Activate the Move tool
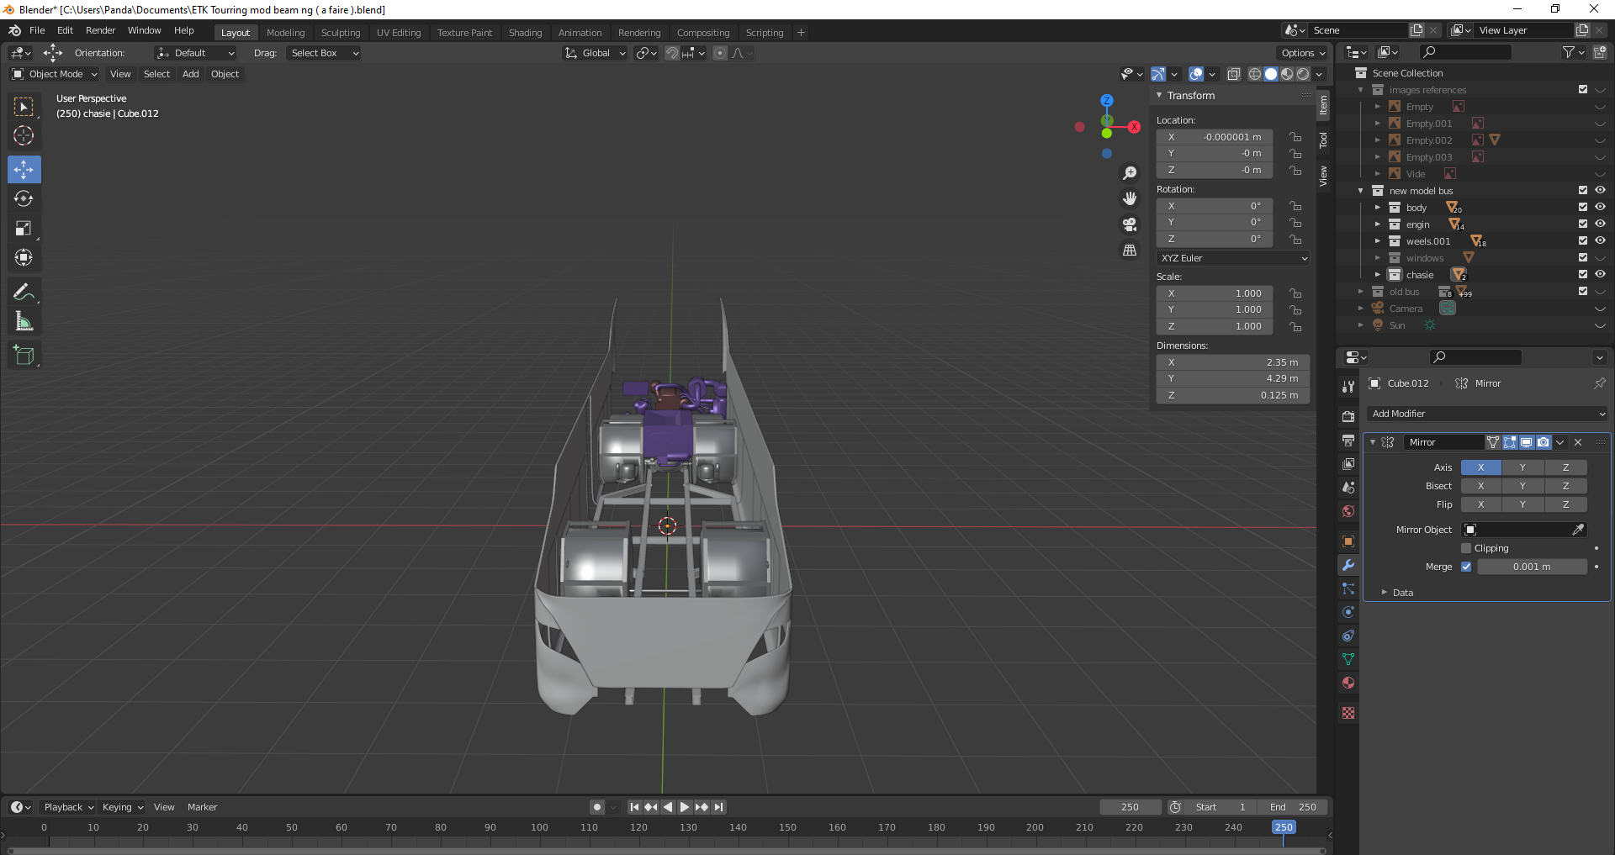The image size is (1615, 855). (24, 169)
